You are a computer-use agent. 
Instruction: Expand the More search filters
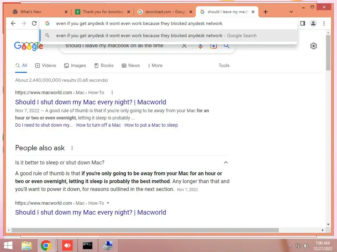(x=155, y=66)
